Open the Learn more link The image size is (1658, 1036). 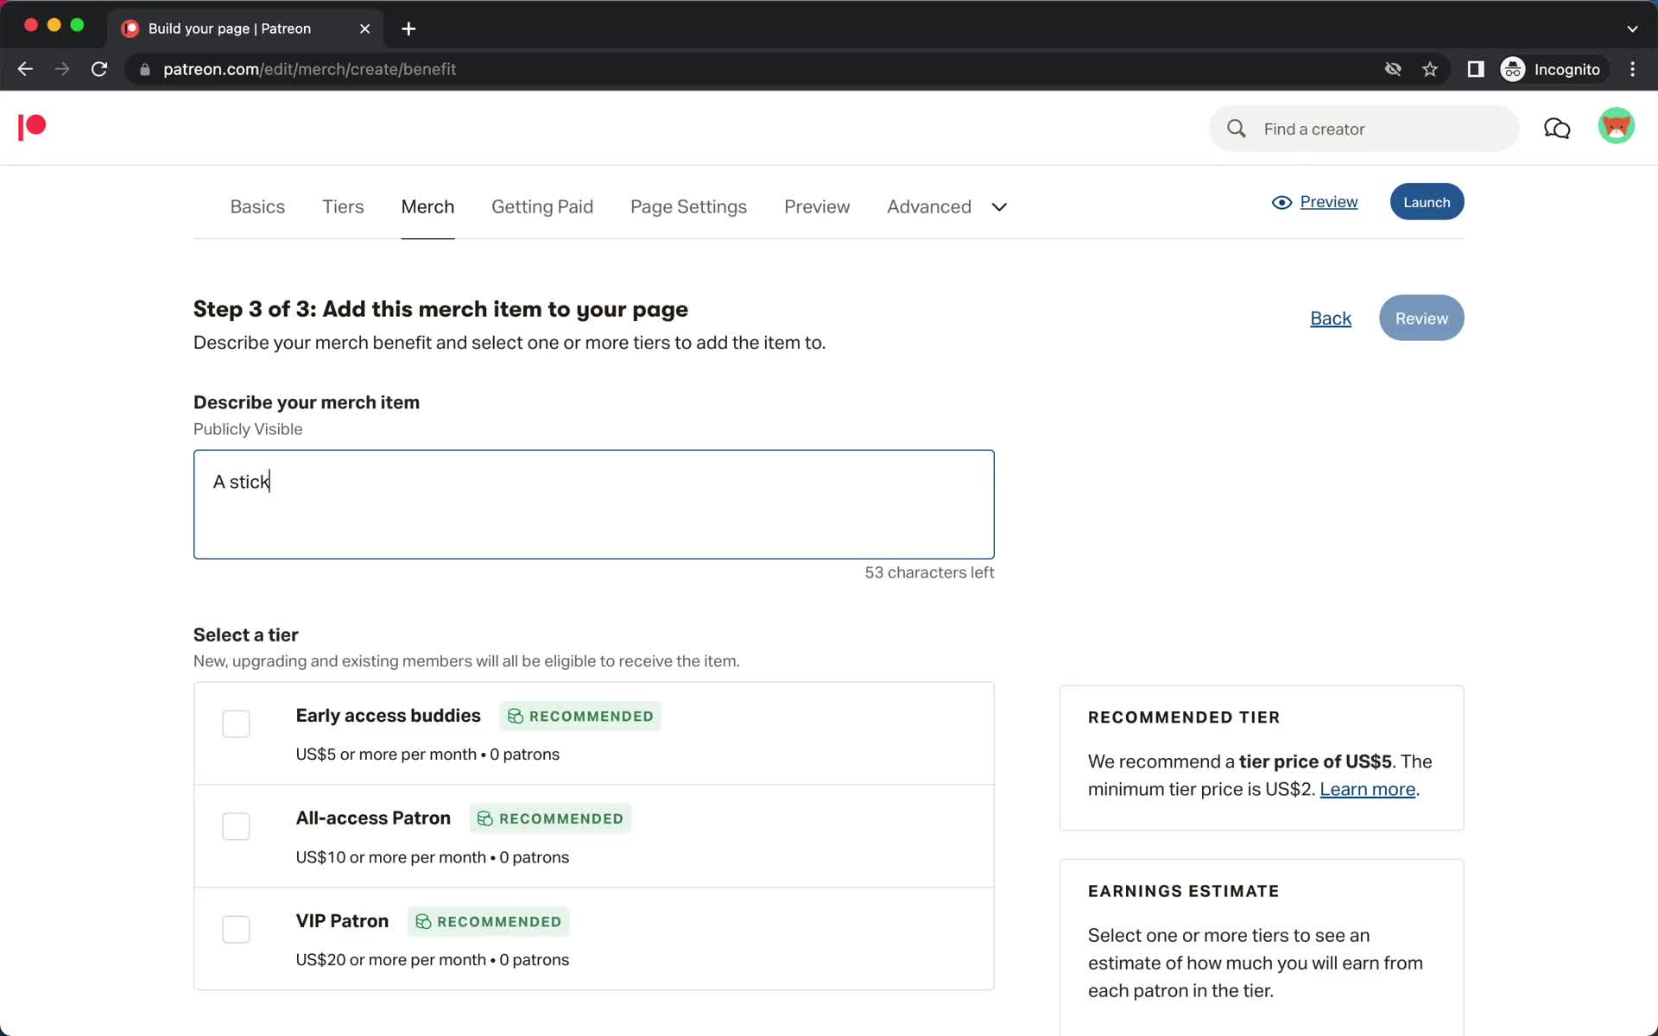[1368, 789]
